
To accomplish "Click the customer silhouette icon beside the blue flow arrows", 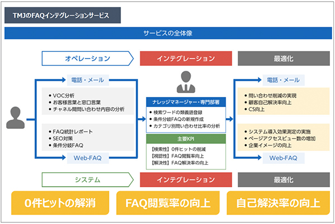I will click(x=16, y=118).
